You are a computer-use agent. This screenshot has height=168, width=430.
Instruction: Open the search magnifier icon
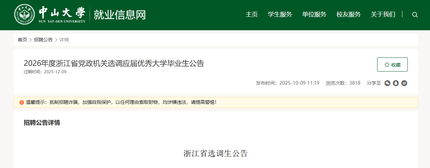coord(415,15)
